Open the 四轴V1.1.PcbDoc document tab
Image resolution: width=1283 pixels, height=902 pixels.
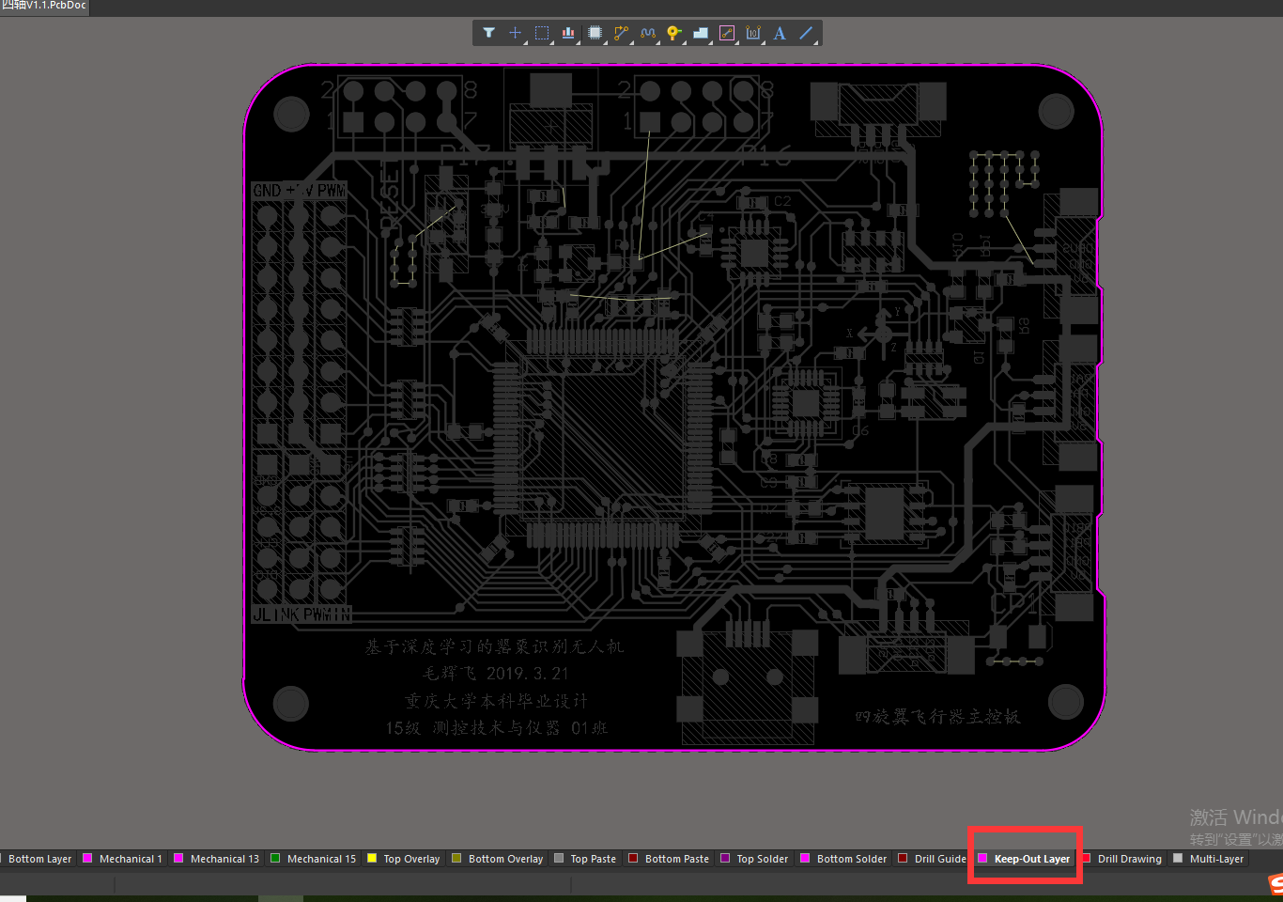coord(42,7)
